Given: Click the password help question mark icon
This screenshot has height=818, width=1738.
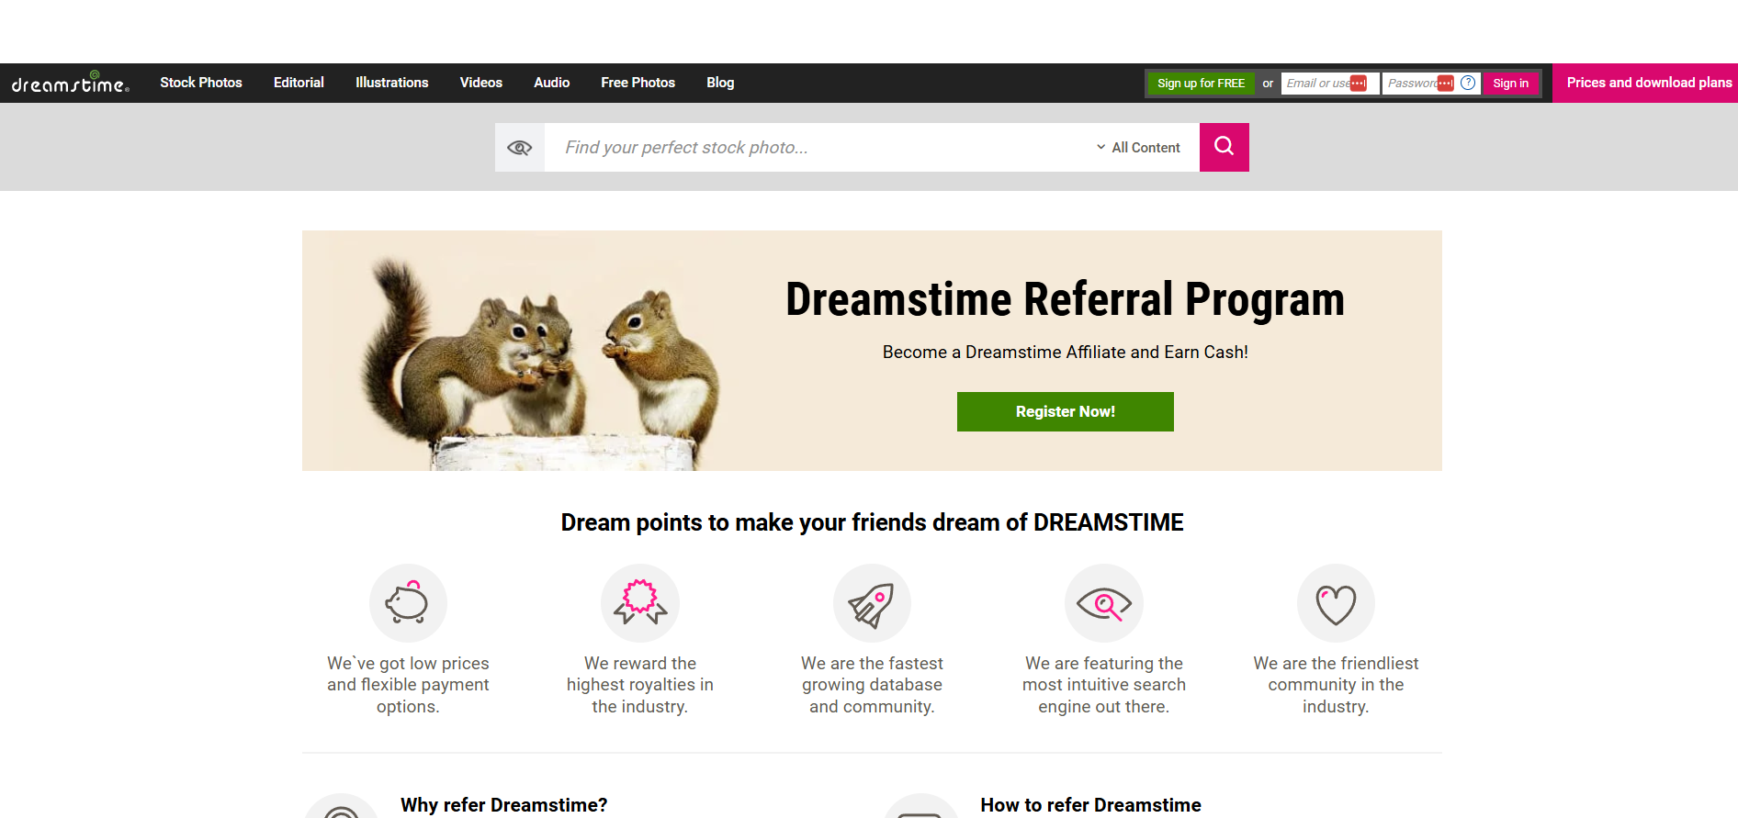Looking at the screenshot, I should (x=1468, y=83).
